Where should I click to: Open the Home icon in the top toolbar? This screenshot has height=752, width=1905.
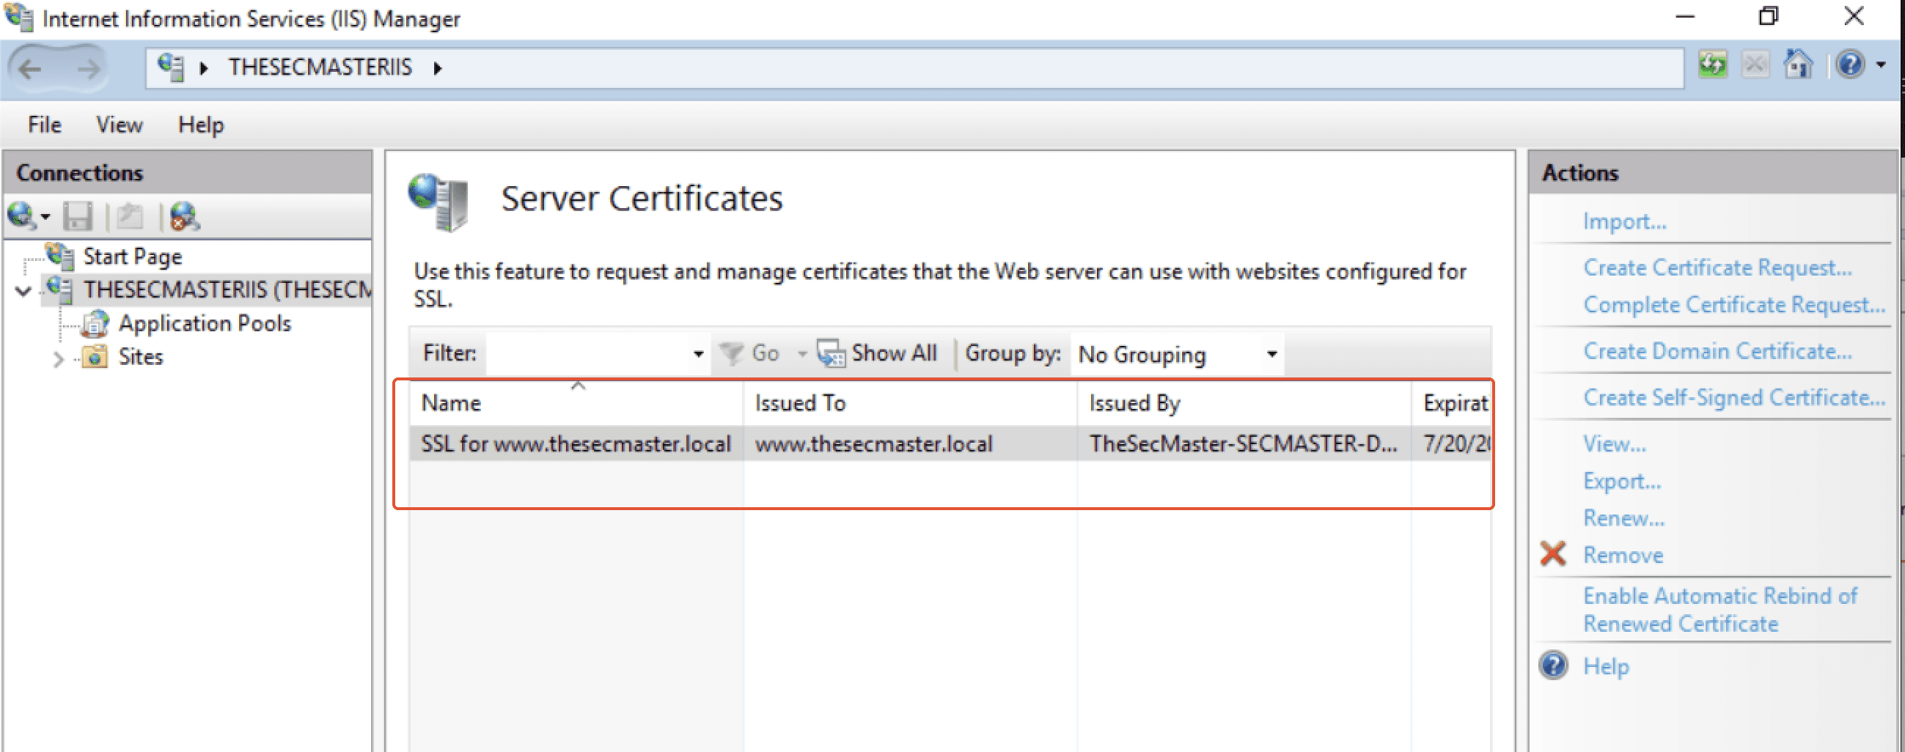point(1798,64)
